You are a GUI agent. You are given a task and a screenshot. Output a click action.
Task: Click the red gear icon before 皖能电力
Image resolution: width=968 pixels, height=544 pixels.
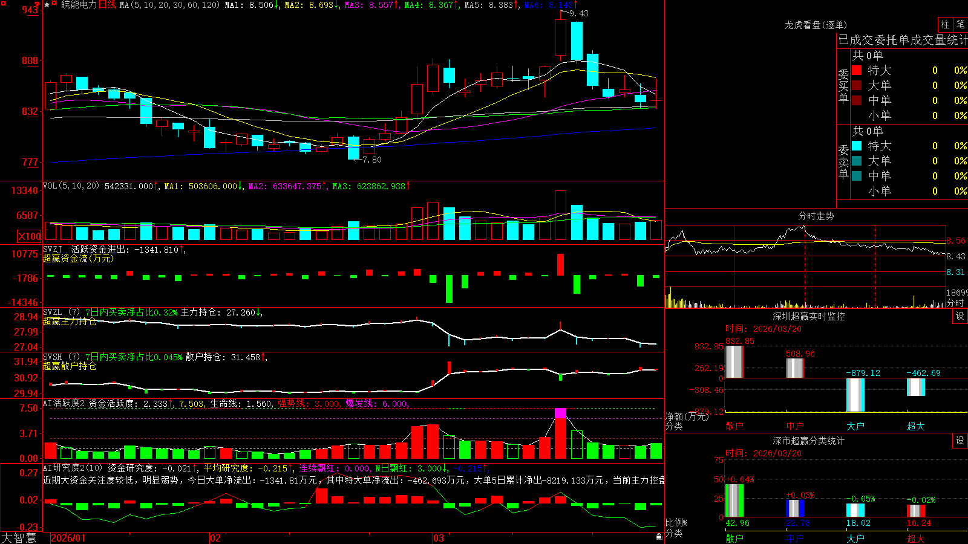(54, 4)
